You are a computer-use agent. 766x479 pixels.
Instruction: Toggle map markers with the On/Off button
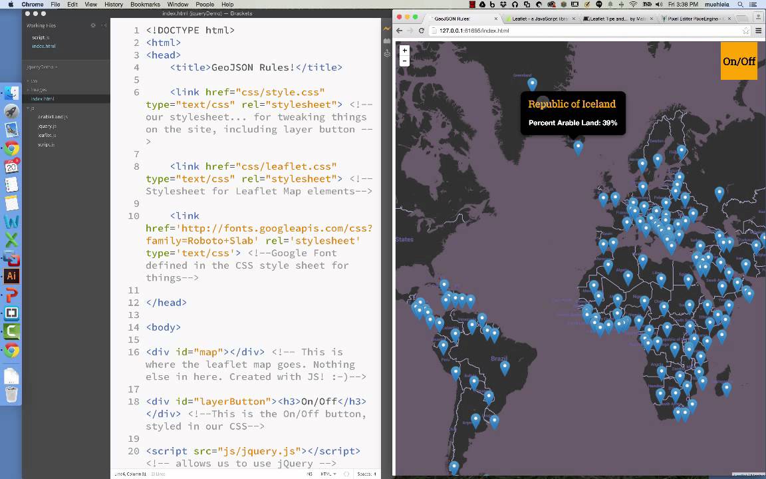(739, 61)
